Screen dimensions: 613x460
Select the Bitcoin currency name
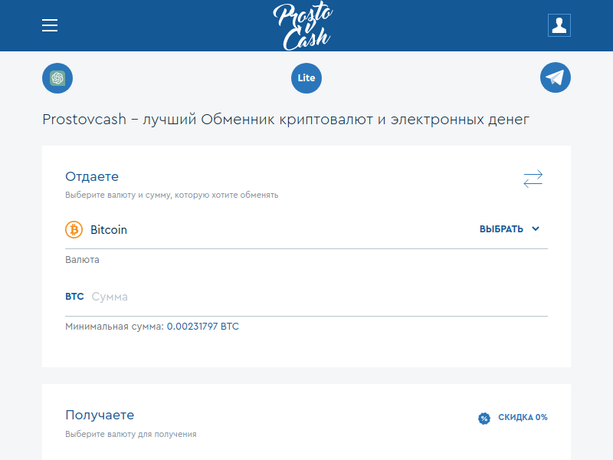click(109, 229)
